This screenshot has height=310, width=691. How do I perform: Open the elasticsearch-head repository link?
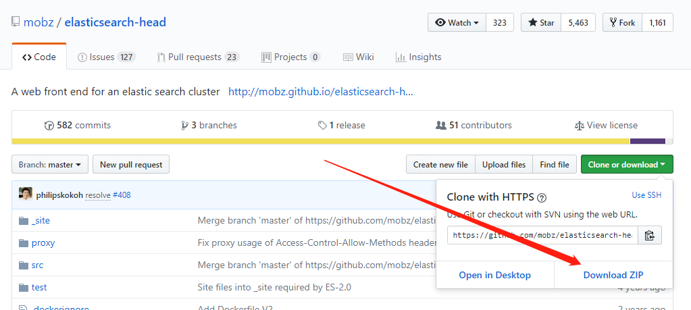pos(115,22)
